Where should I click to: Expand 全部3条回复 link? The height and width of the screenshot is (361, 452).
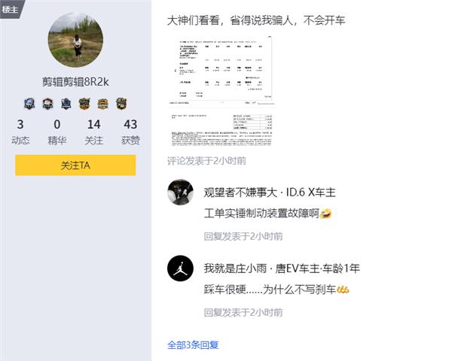tap(193, 344)
